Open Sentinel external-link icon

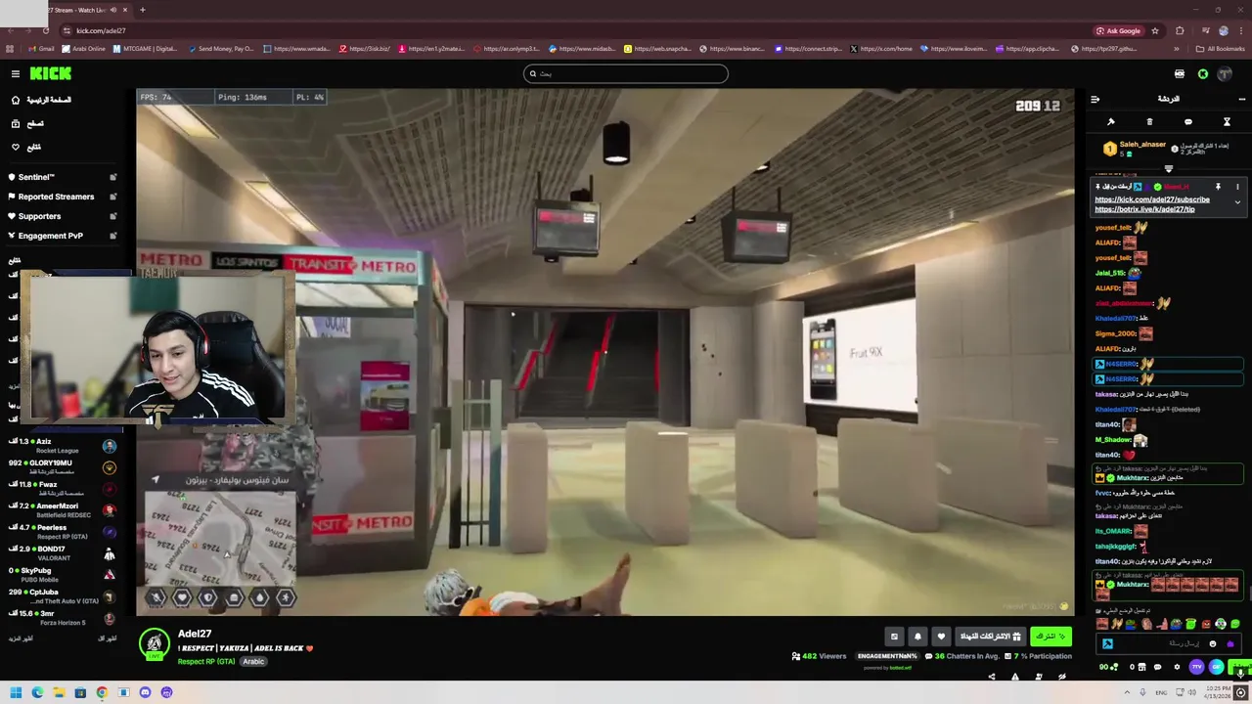pyautogui.click(x=113, y=177)
